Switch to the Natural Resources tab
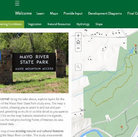The image size is (138, 137). [x=59, y=24]
